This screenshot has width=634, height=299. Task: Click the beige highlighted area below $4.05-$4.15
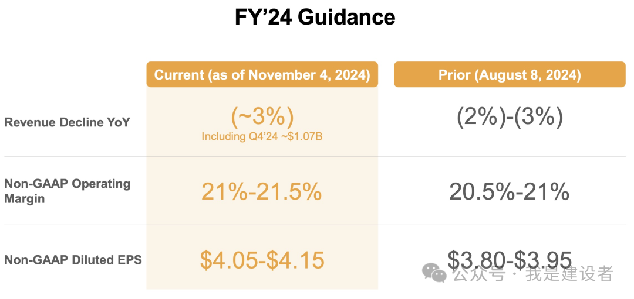[262, 281]
